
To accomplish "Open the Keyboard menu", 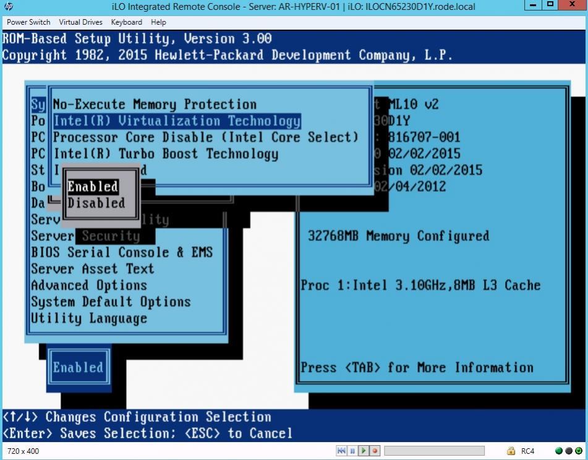I will pos(126,22).
